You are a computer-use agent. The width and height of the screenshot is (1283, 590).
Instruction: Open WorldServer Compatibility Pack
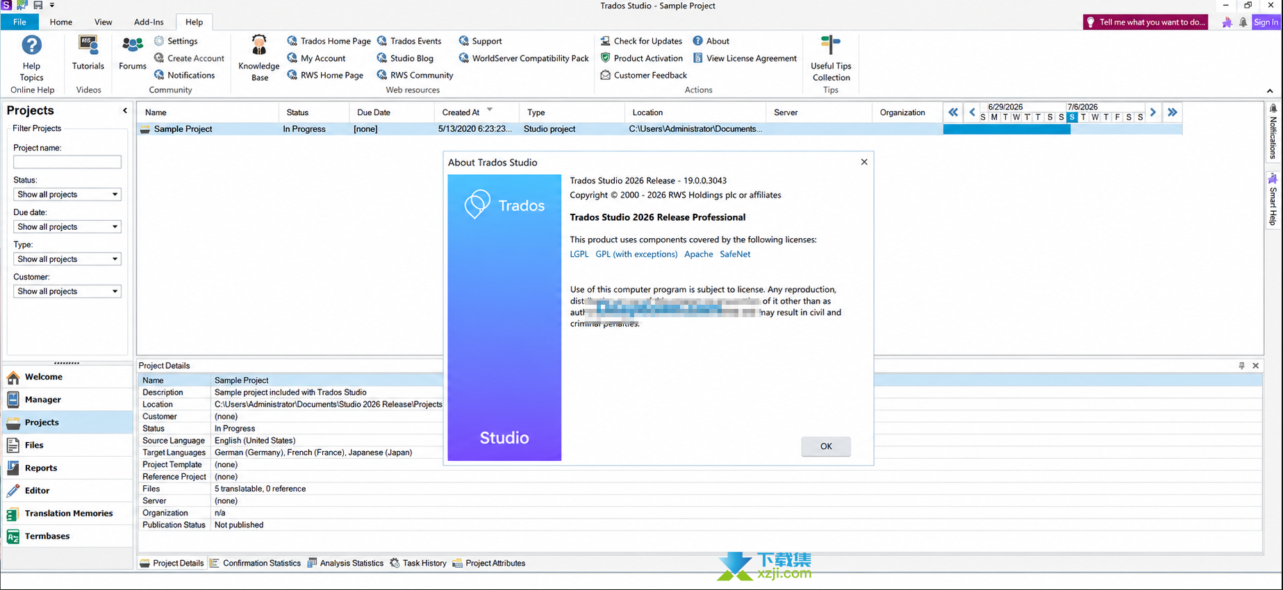click(524, 58)
